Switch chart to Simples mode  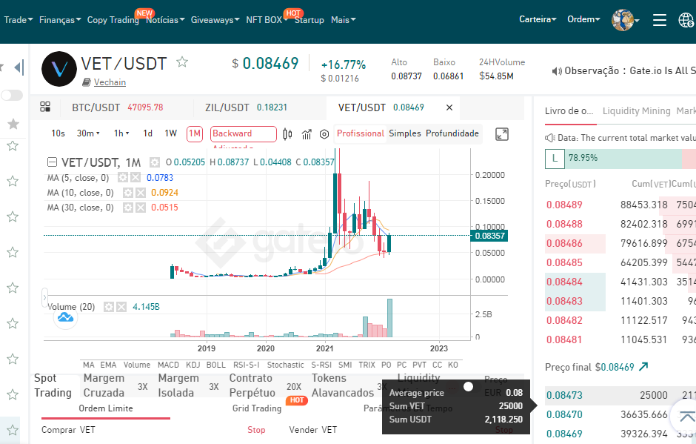405,133
